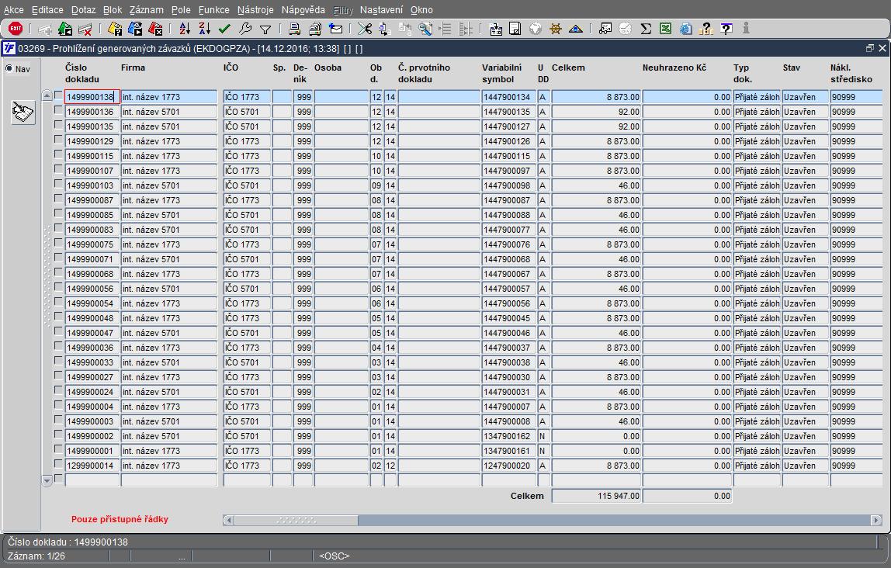Sort descending with the Z-A icon
This screenshot has height=568, width=891.
(205, 29)
